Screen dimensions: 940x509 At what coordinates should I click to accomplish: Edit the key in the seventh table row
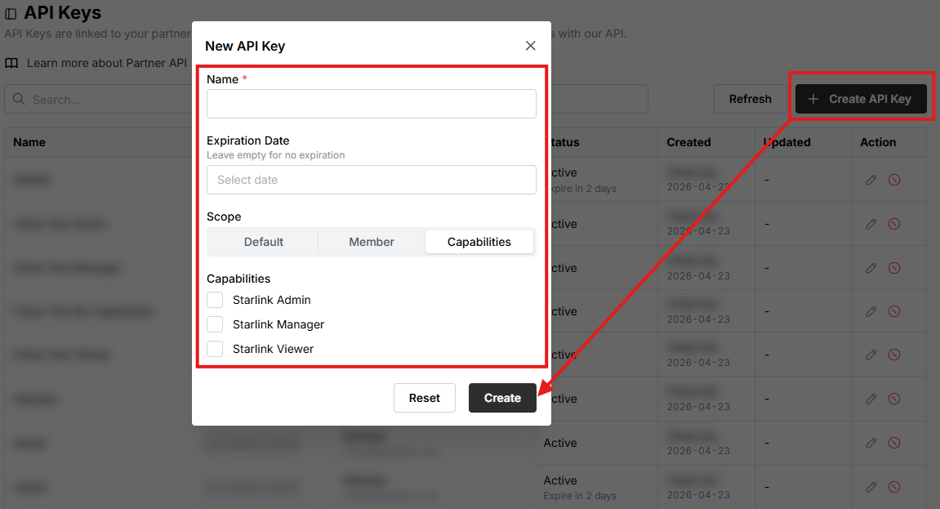pyautogui.click(x=871, y=443)
